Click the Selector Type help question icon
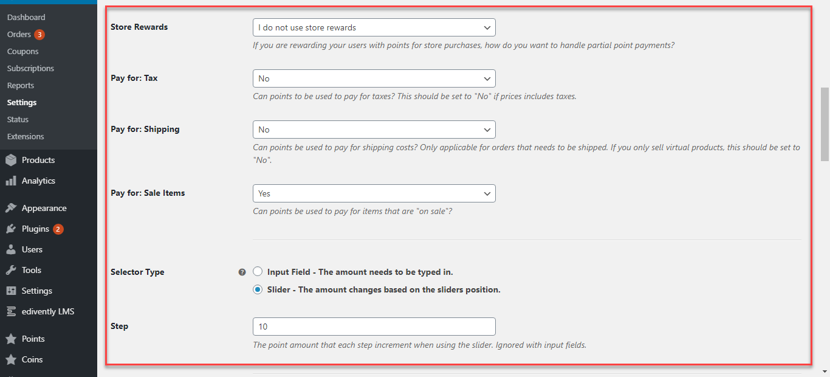 pos(242,272)
